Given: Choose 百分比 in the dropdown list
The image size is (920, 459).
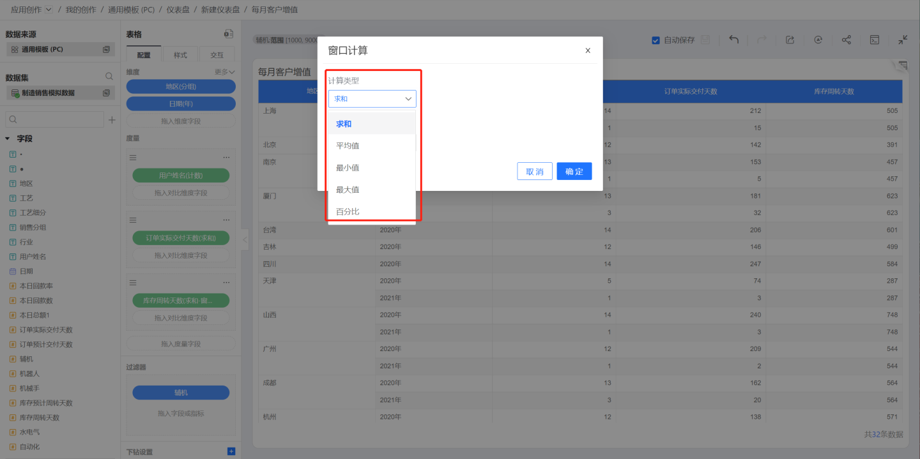Looking at the screenshot, I should [x=348, y=211].
